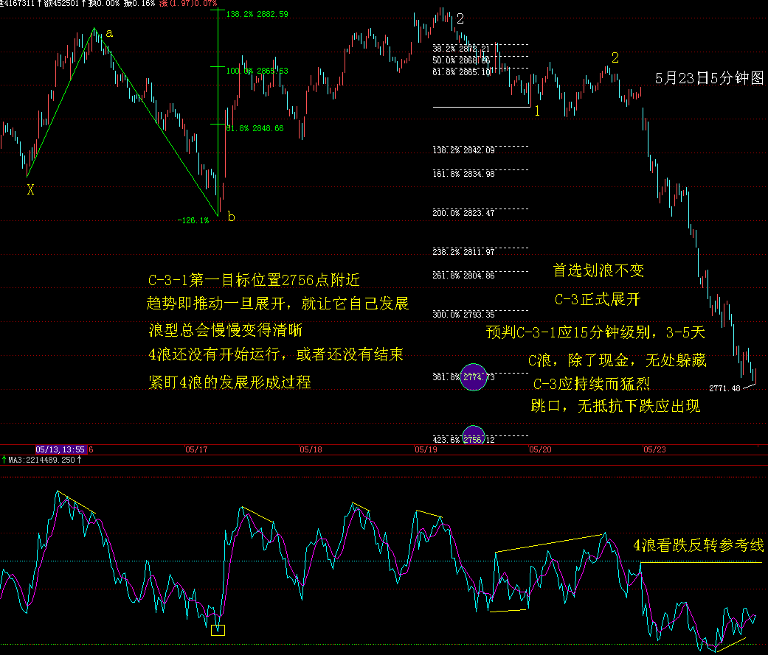Viewport: 768px width, 655px height.
Task: Select the yellow 'a' wave peak label
Action: (109, 33)
